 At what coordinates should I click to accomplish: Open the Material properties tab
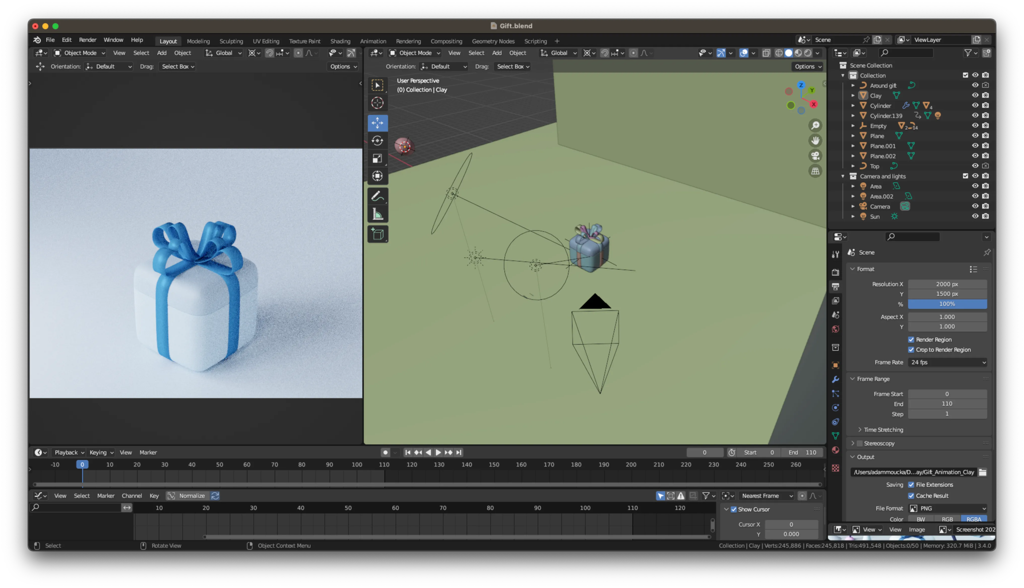835,450
